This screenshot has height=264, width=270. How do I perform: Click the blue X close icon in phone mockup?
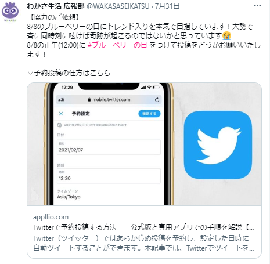(61, 114)
